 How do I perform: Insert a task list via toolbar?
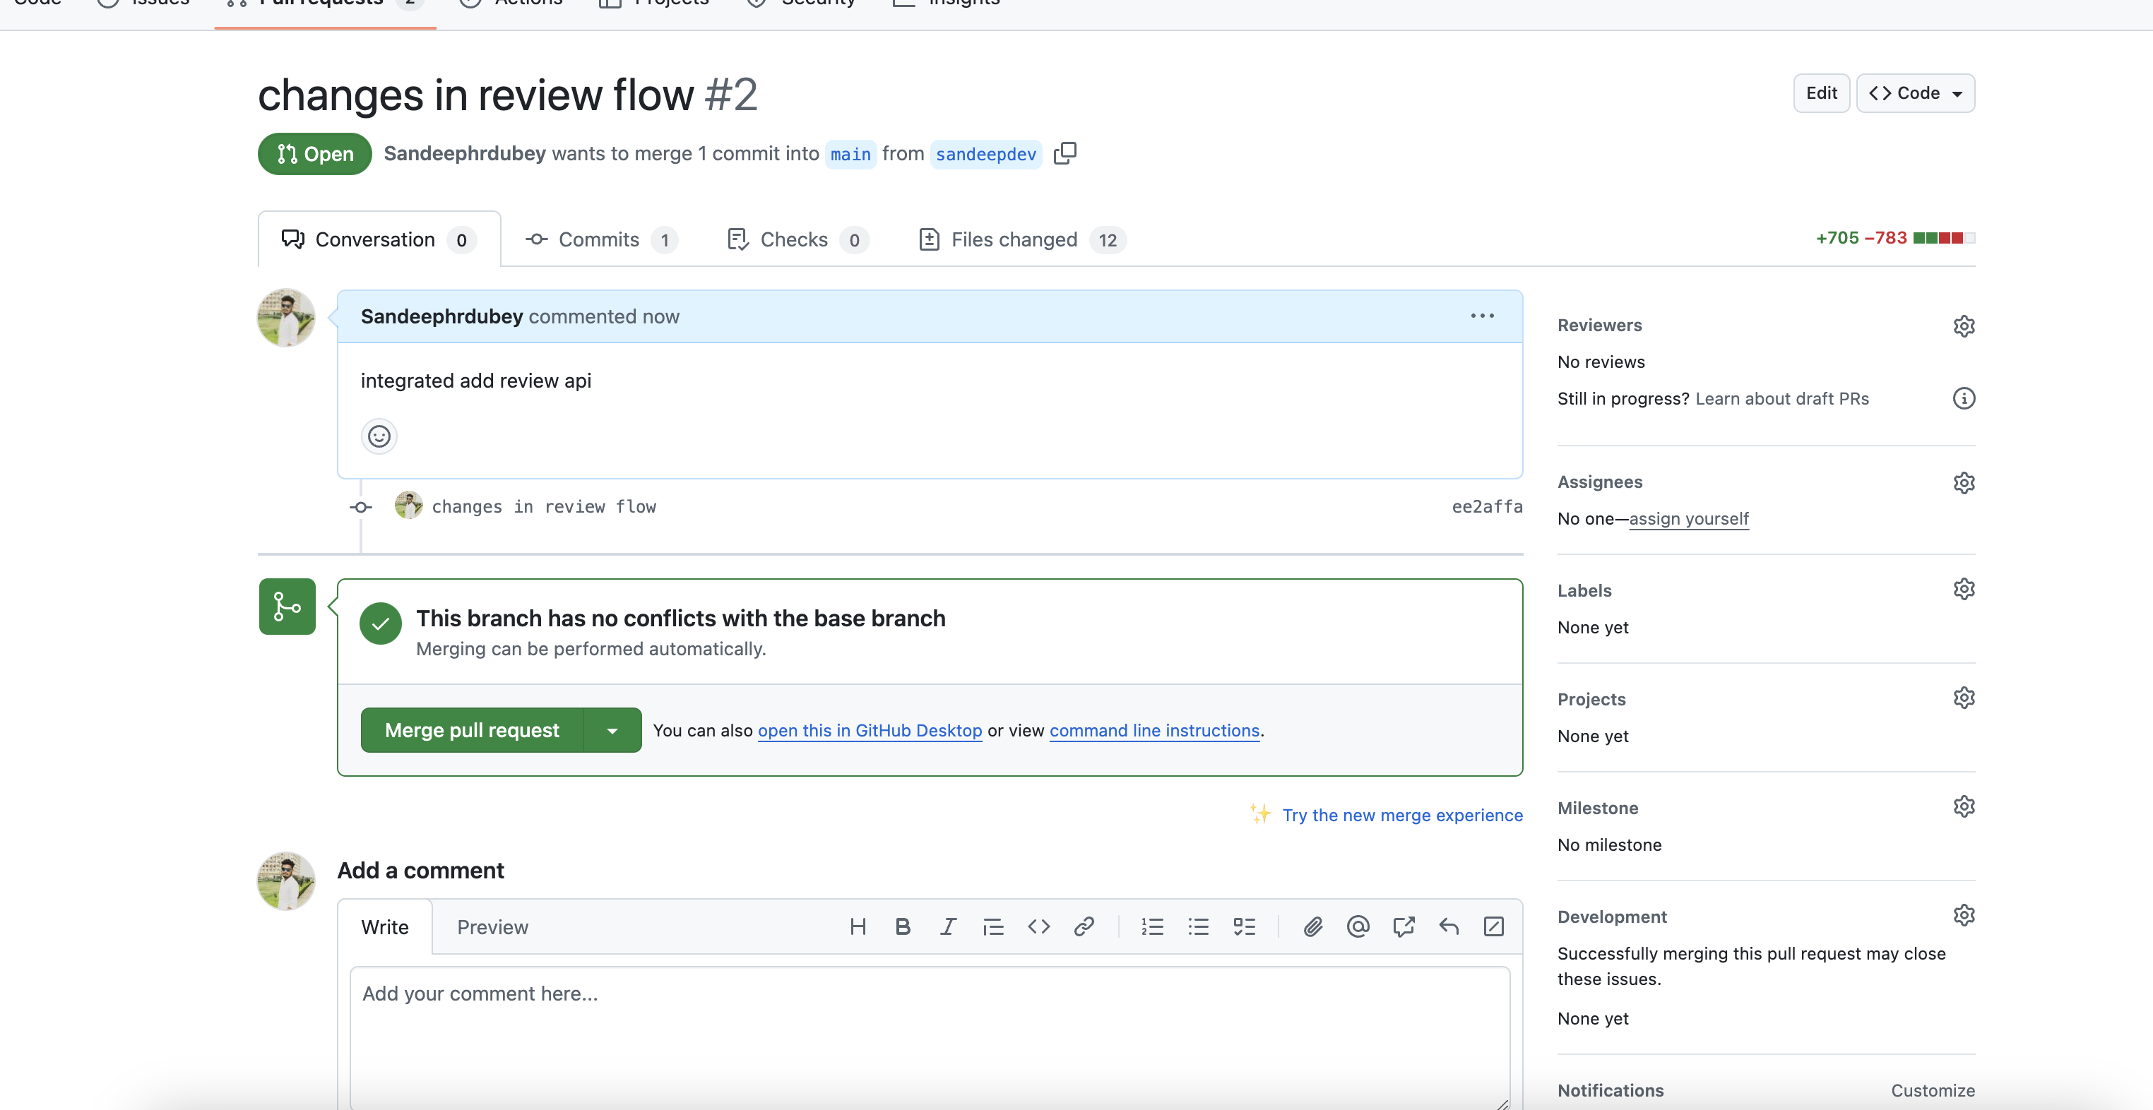tap(1244, 926)
